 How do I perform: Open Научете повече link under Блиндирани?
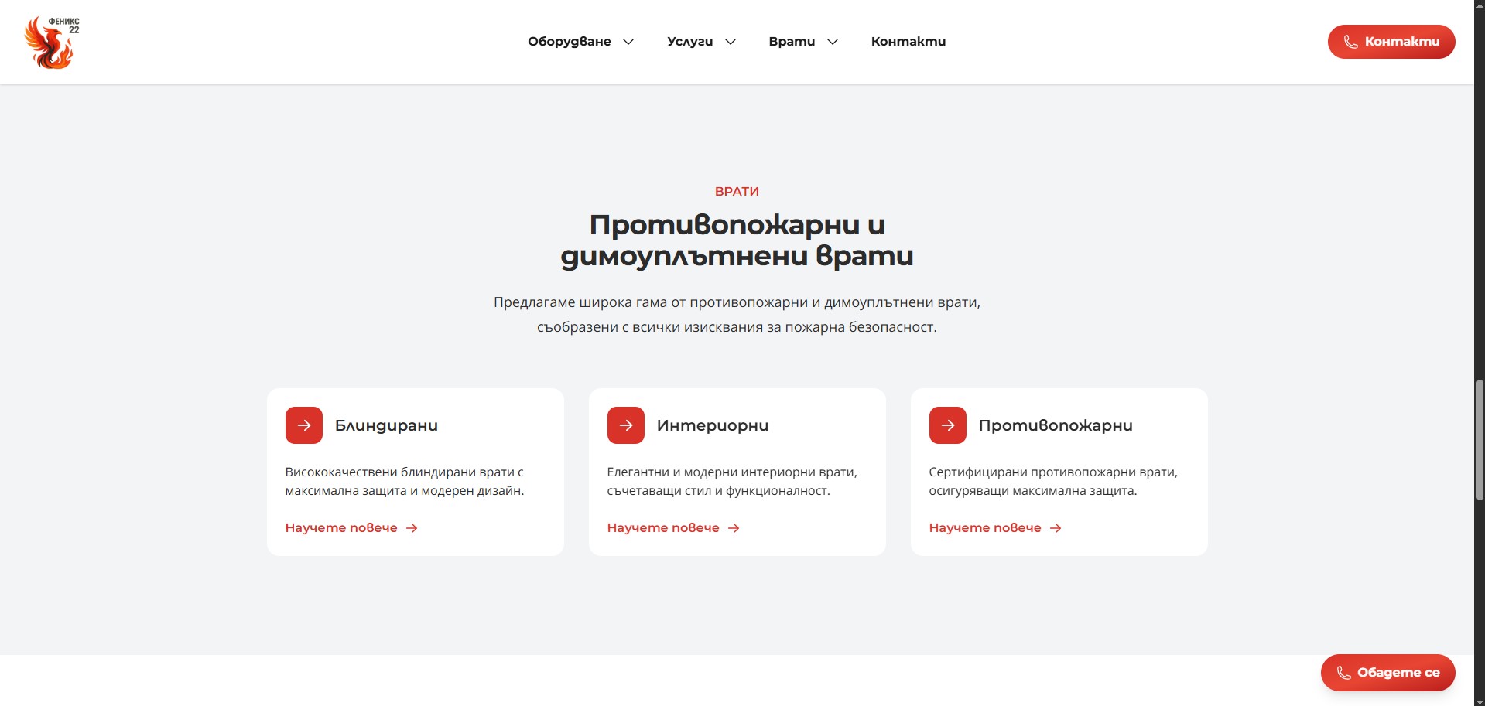pyautogui.click(x=343, y=527)
